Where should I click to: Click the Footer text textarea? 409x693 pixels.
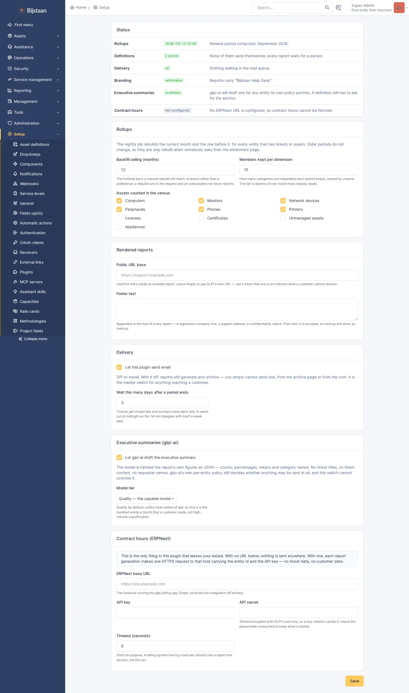[x=237, y=309]
